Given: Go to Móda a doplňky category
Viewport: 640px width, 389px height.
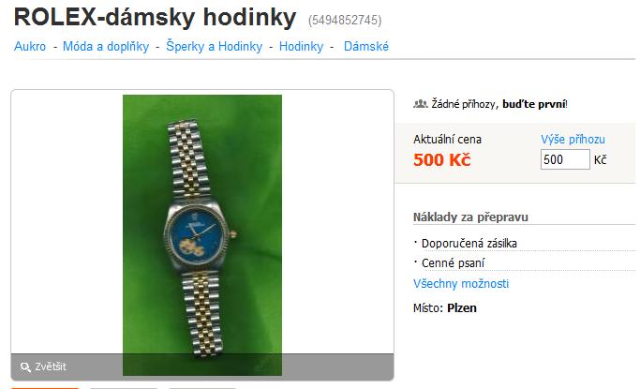Looking at the screenshot, I should pos(106,47).
